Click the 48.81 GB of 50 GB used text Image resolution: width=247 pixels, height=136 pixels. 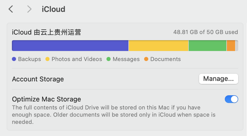pyautogui.click(x=205, y=32)
